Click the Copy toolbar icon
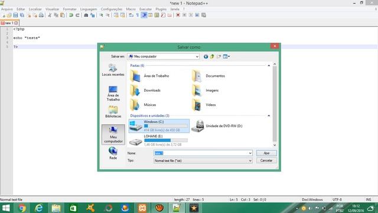The image size is (378, 213). click(x=56, y=15)
